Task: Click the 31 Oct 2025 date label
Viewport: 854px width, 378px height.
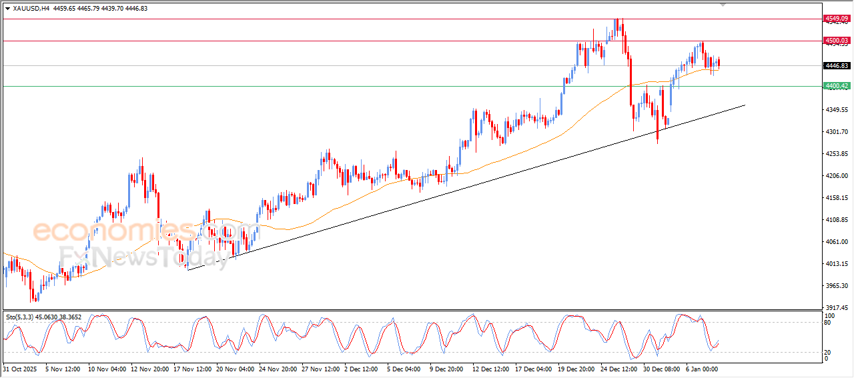Action: point(21,368)
